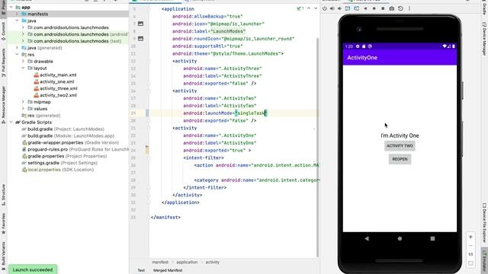The width and height of the screenshot is (488, 274).
Task: Go to next highlighted error arrow
Action: [316, 8]
